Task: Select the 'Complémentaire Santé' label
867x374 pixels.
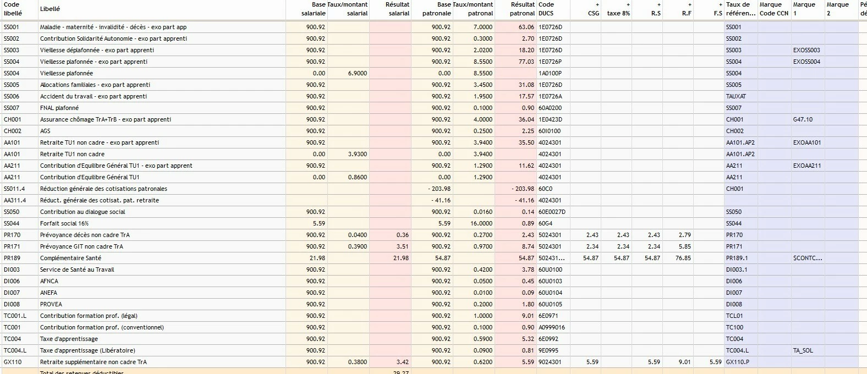Action: tap(70, 258)
